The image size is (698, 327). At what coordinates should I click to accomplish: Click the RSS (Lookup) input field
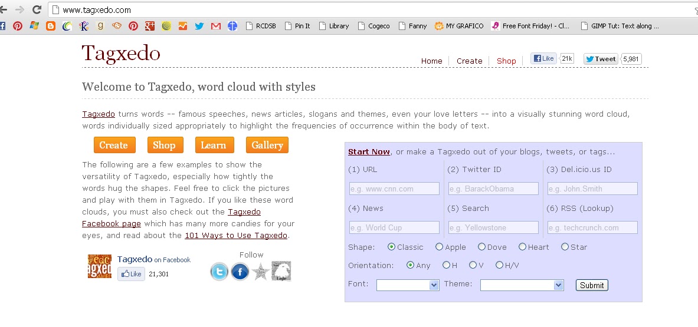coord(592,227)
